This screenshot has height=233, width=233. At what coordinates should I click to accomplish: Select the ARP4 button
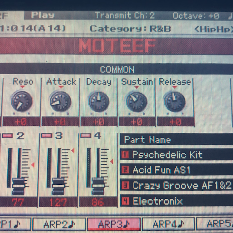coord(168,224)
